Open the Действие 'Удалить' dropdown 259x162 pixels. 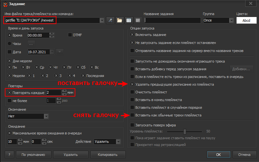pyautogui.click(x=118, y=141)
